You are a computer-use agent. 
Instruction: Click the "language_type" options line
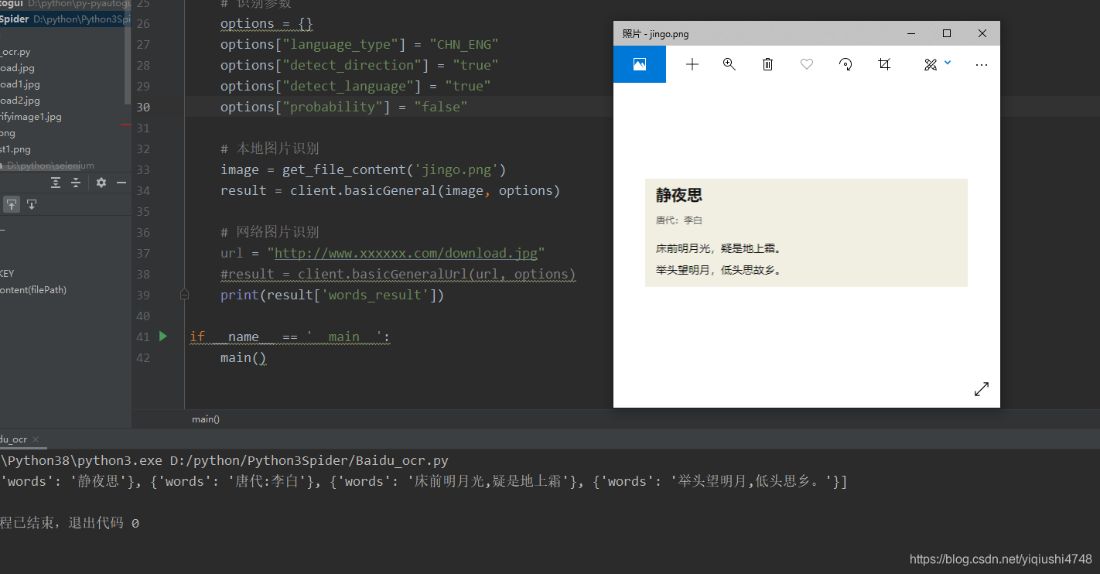[x=360, y=44]
